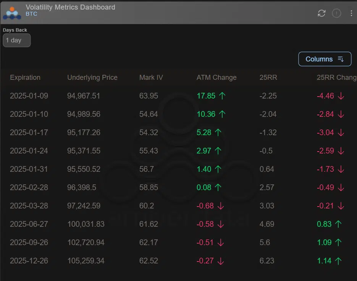Click Mark IV value 54.64
Screen dimensions: 357x281
149,114
